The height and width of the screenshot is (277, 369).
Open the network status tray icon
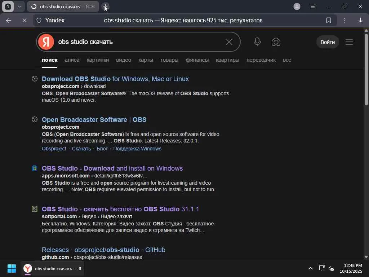coord(322,268)
